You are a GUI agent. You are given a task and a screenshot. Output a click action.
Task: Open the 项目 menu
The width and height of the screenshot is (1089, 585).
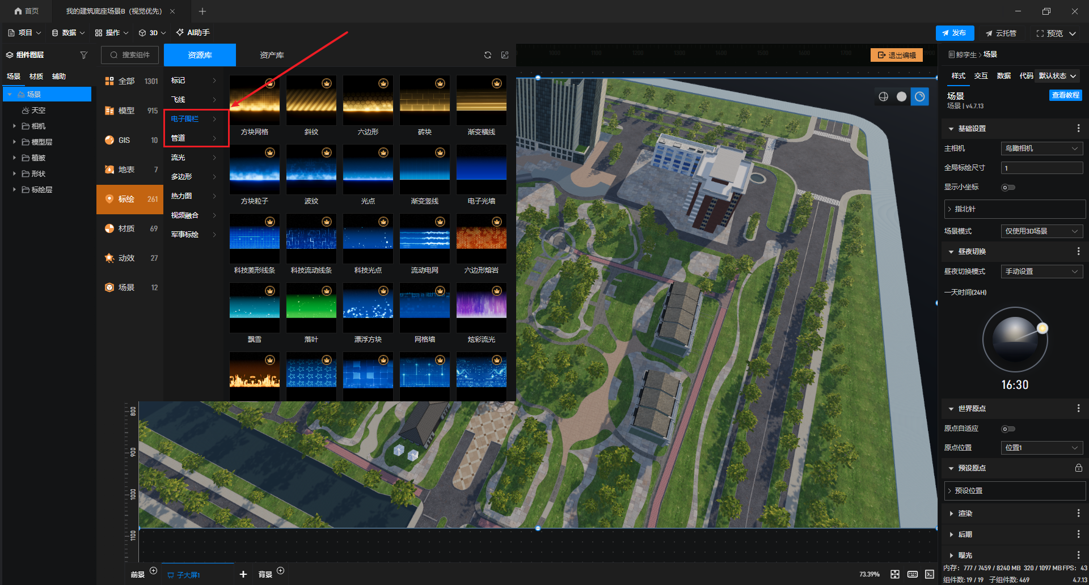point(25,33)
